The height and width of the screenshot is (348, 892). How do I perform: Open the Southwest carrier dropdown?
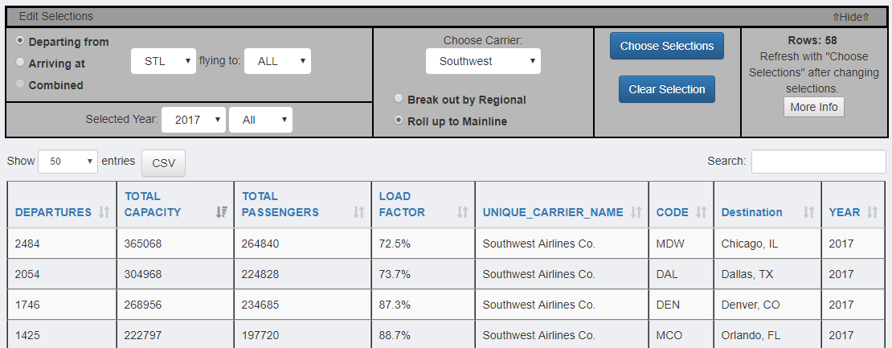pos(484,61)
